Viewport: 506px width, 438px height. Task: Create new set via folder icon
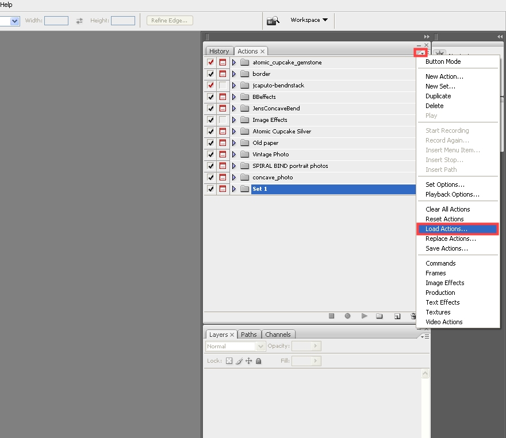tap(379, 316)
